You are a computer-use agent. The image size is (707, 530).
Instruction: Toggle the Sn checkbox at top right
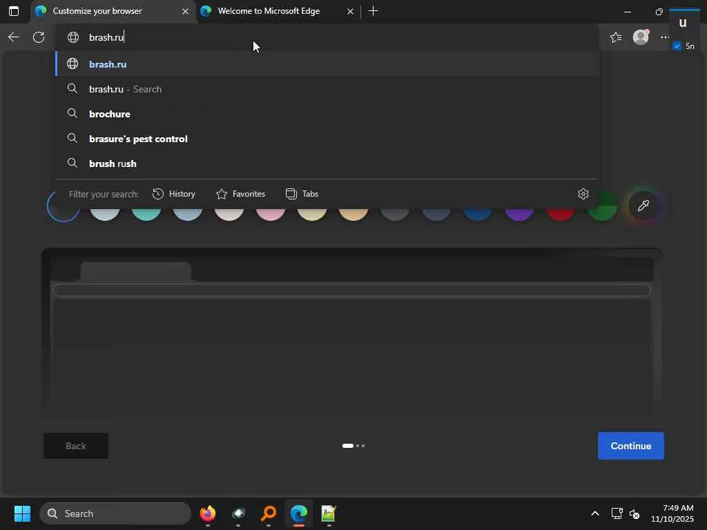[x=677, y=46]
